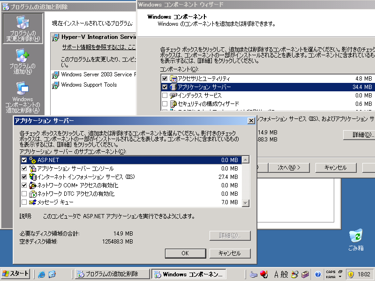Viewport: 375px width, 281px height.
Task: Click the language bar options arrow
Action: 340,277
